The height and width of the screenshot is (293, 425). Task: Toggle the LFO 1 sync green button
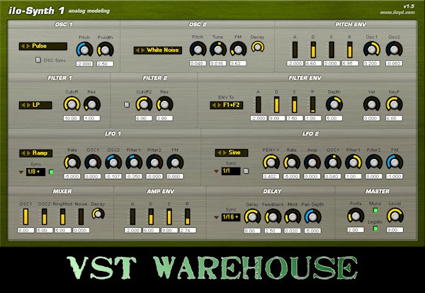51,172
